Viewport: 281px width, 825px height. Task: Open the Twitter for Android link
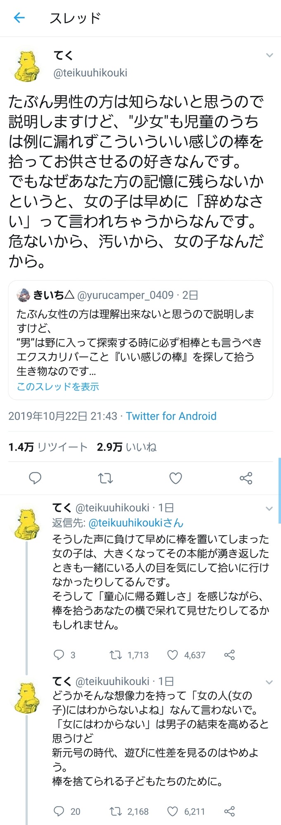pos(171,416)
